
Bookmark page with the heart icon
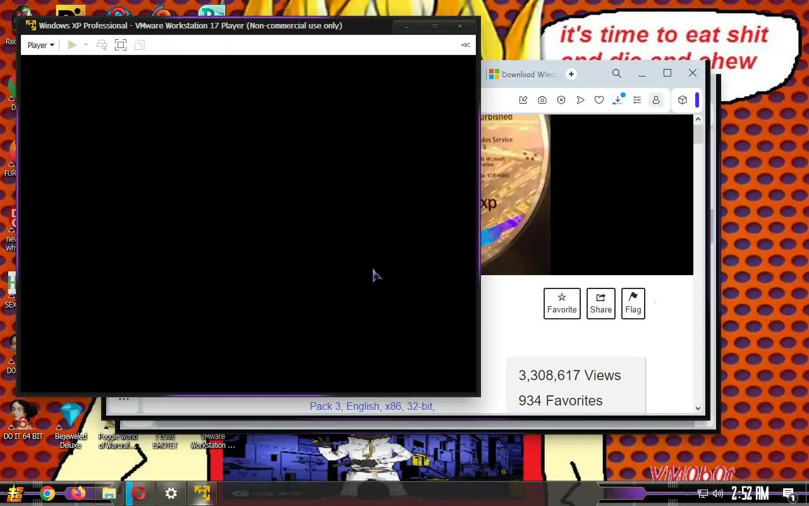click(599, 100)
